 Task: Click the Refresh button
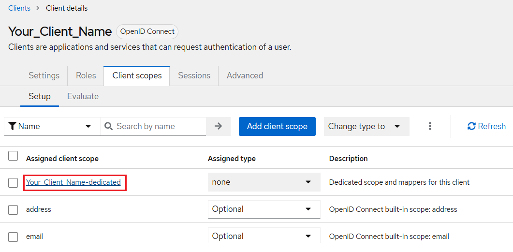click(486, 126)
